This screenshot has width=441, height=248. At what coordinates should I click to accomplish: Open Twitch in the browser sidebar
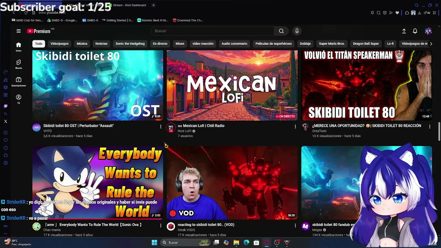pos(6,106)
